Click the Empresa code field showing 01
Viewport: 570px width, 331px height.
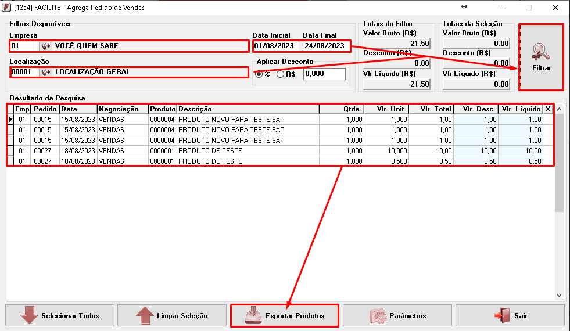(23, 46)
